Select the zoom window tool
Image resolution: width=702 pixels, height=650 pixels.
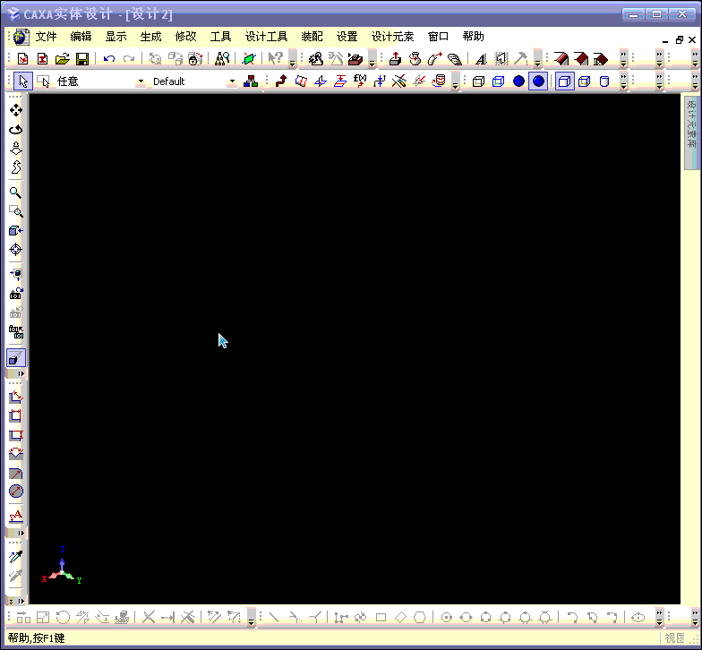[16, 211]
